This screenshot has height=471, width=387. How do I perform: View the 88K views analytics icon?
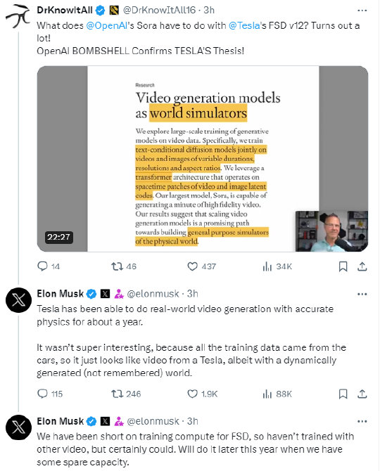[x=267, y=394]
